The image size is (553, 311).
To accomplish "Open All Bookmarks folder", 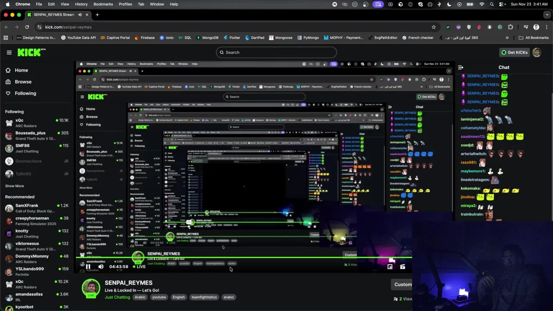I will [x=533, y=38].
